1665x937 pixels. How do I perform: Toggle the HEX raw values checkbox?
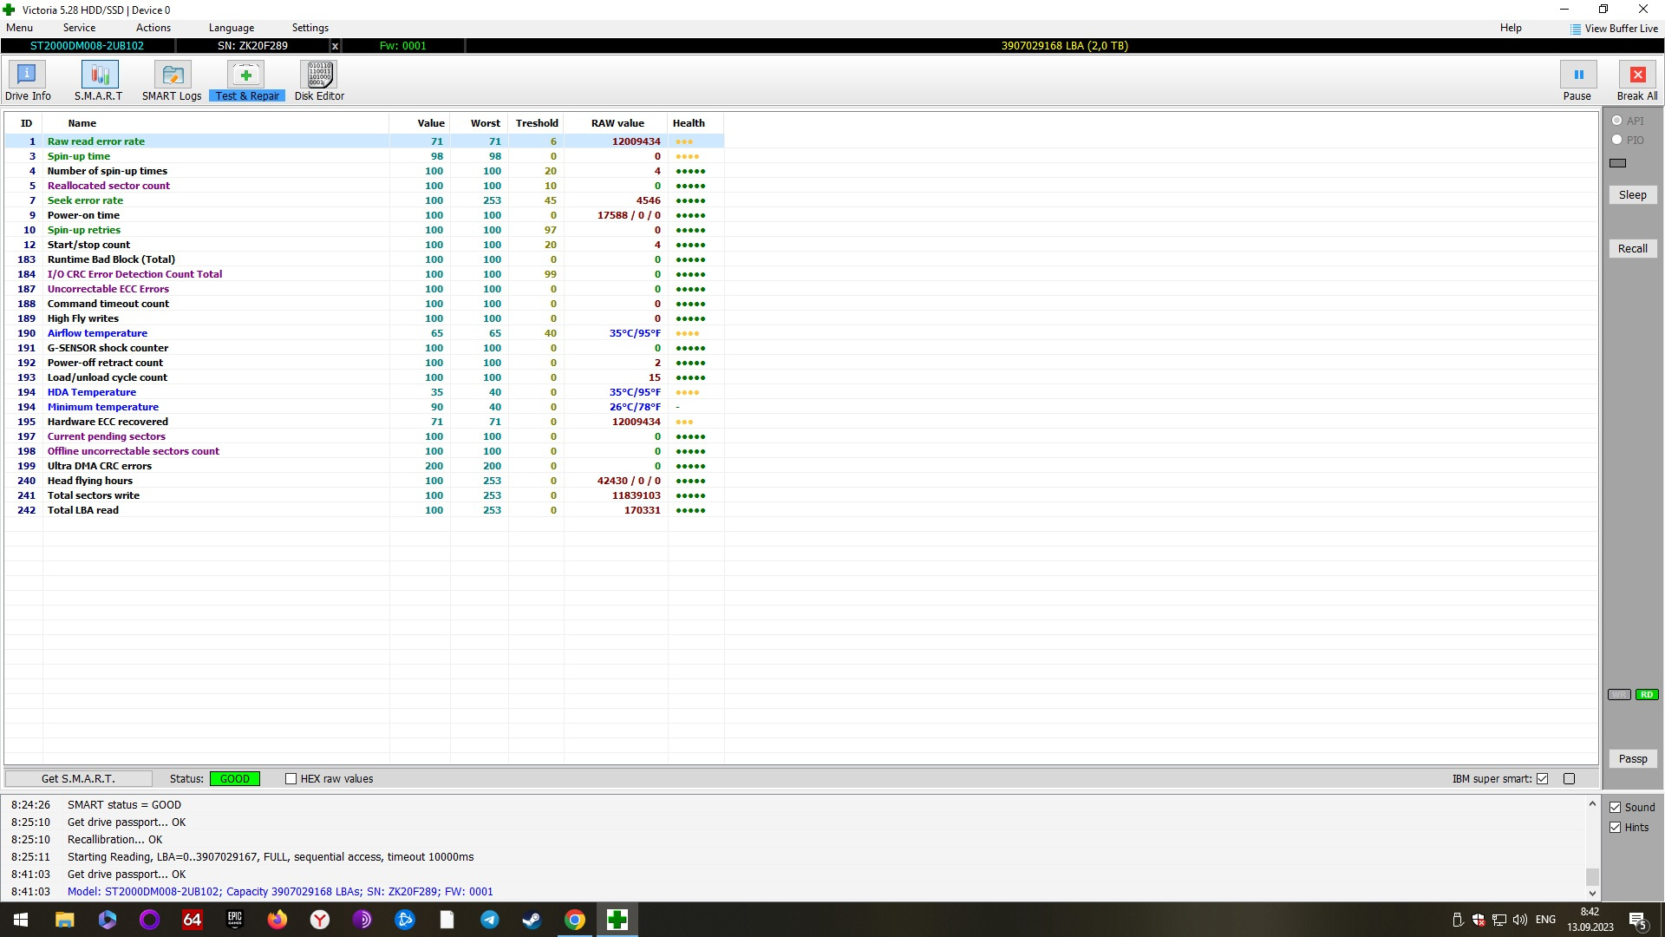(290, 779)
